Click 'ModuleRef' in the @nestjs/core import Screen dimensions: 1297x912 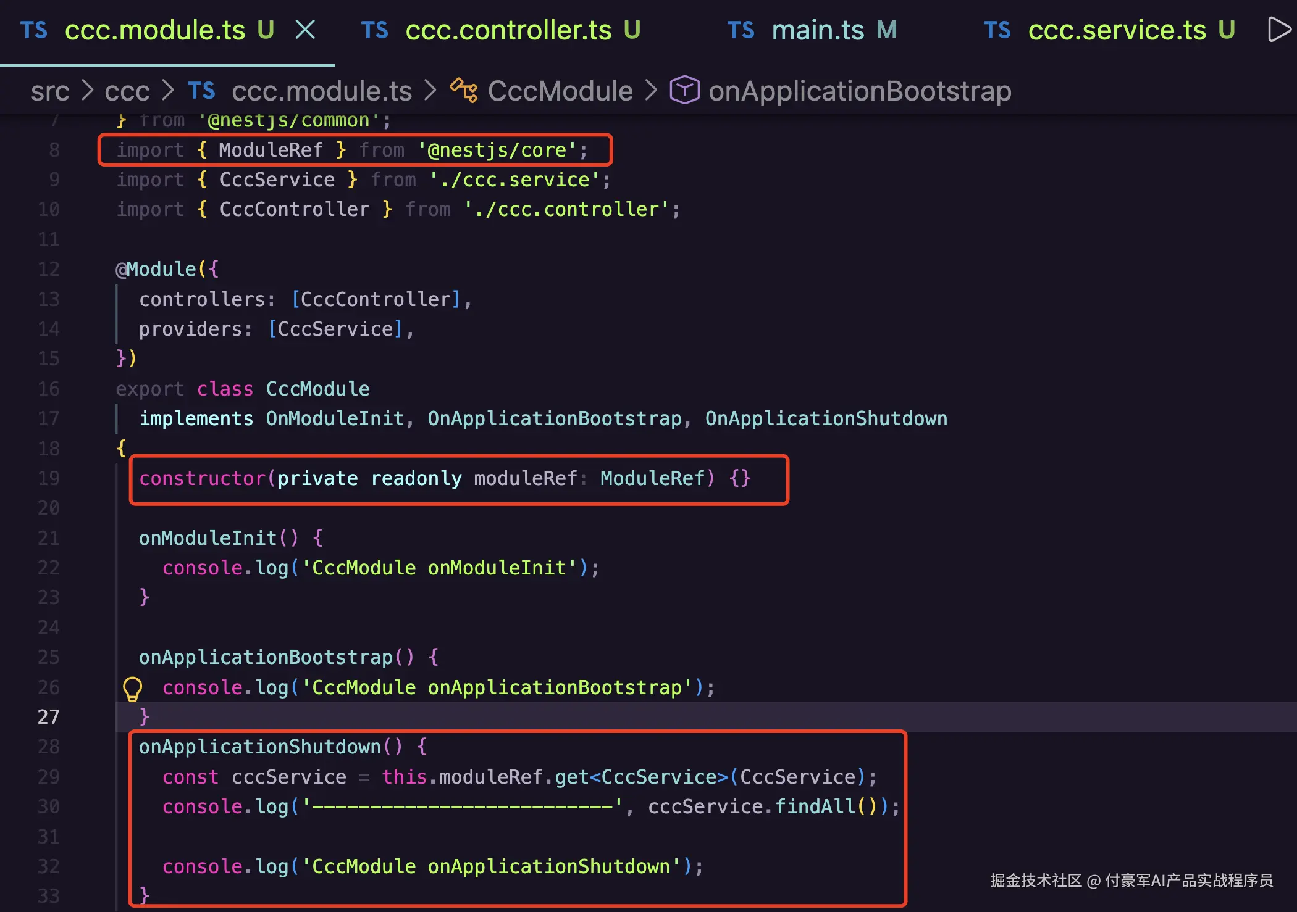(x=271, y=150)
